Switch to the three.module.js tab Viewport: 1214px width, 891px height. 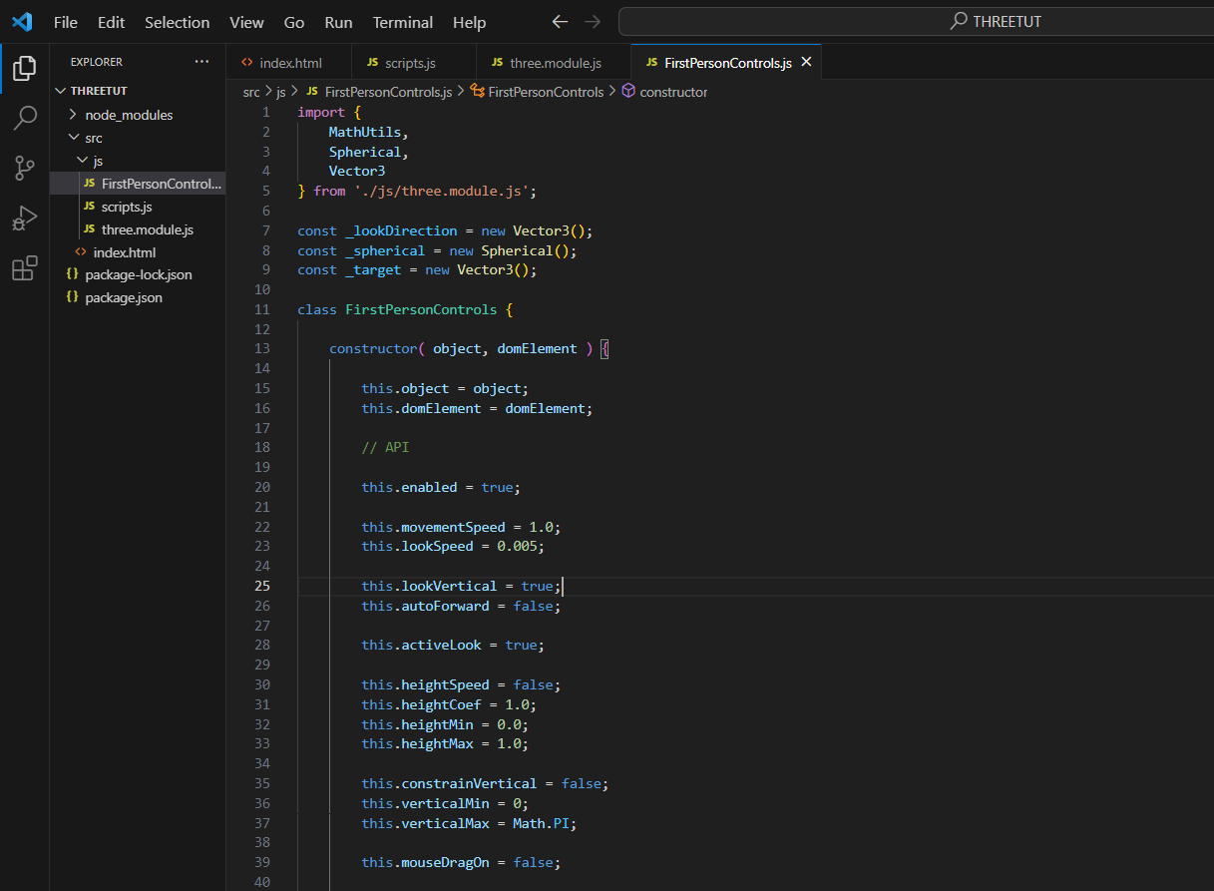click(x=555, y=63)
